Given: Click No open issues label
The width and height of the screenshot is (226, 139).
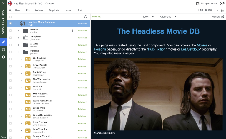Looking at the screenshot, I should click(x=209, y=4).
